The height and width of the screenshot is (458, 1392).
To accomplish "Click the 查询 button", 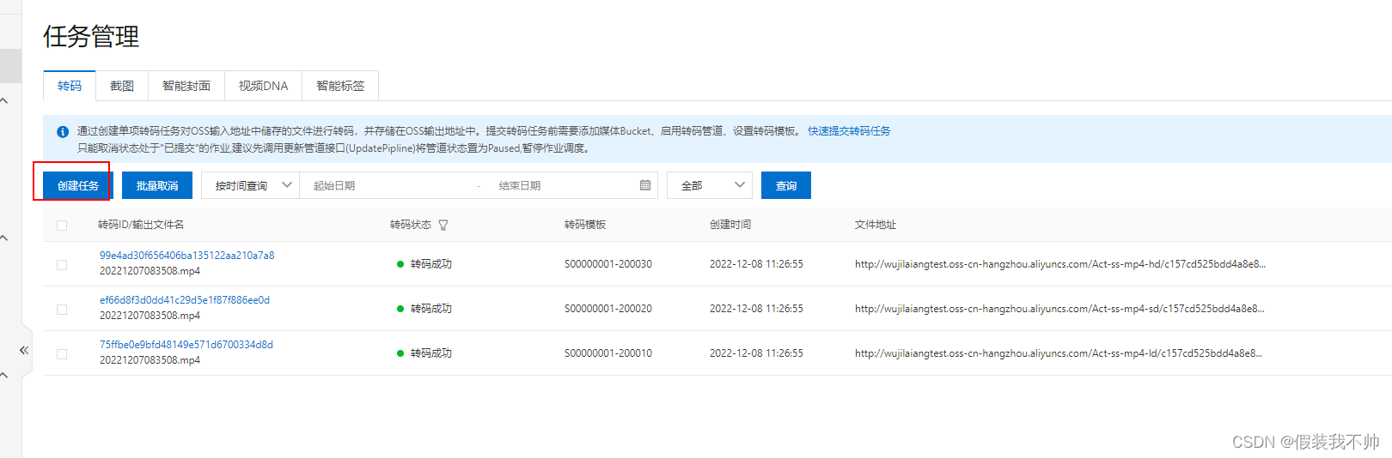I will [786, 185].
